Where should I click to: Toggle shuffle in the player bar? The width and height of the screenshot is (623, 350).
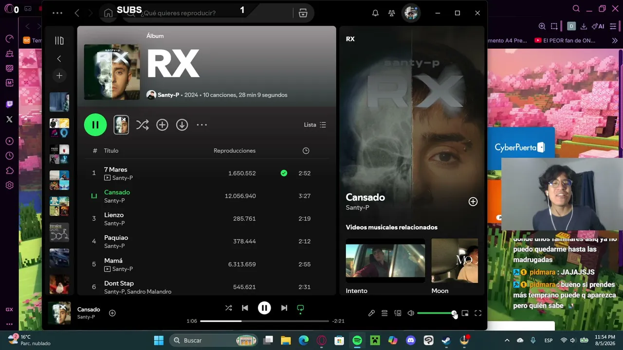click(229, 308)
